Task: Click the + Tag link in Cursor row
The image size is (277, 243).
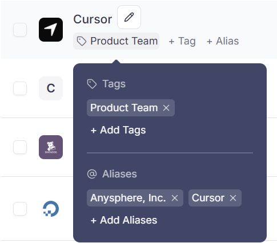Action: (182, 41)
